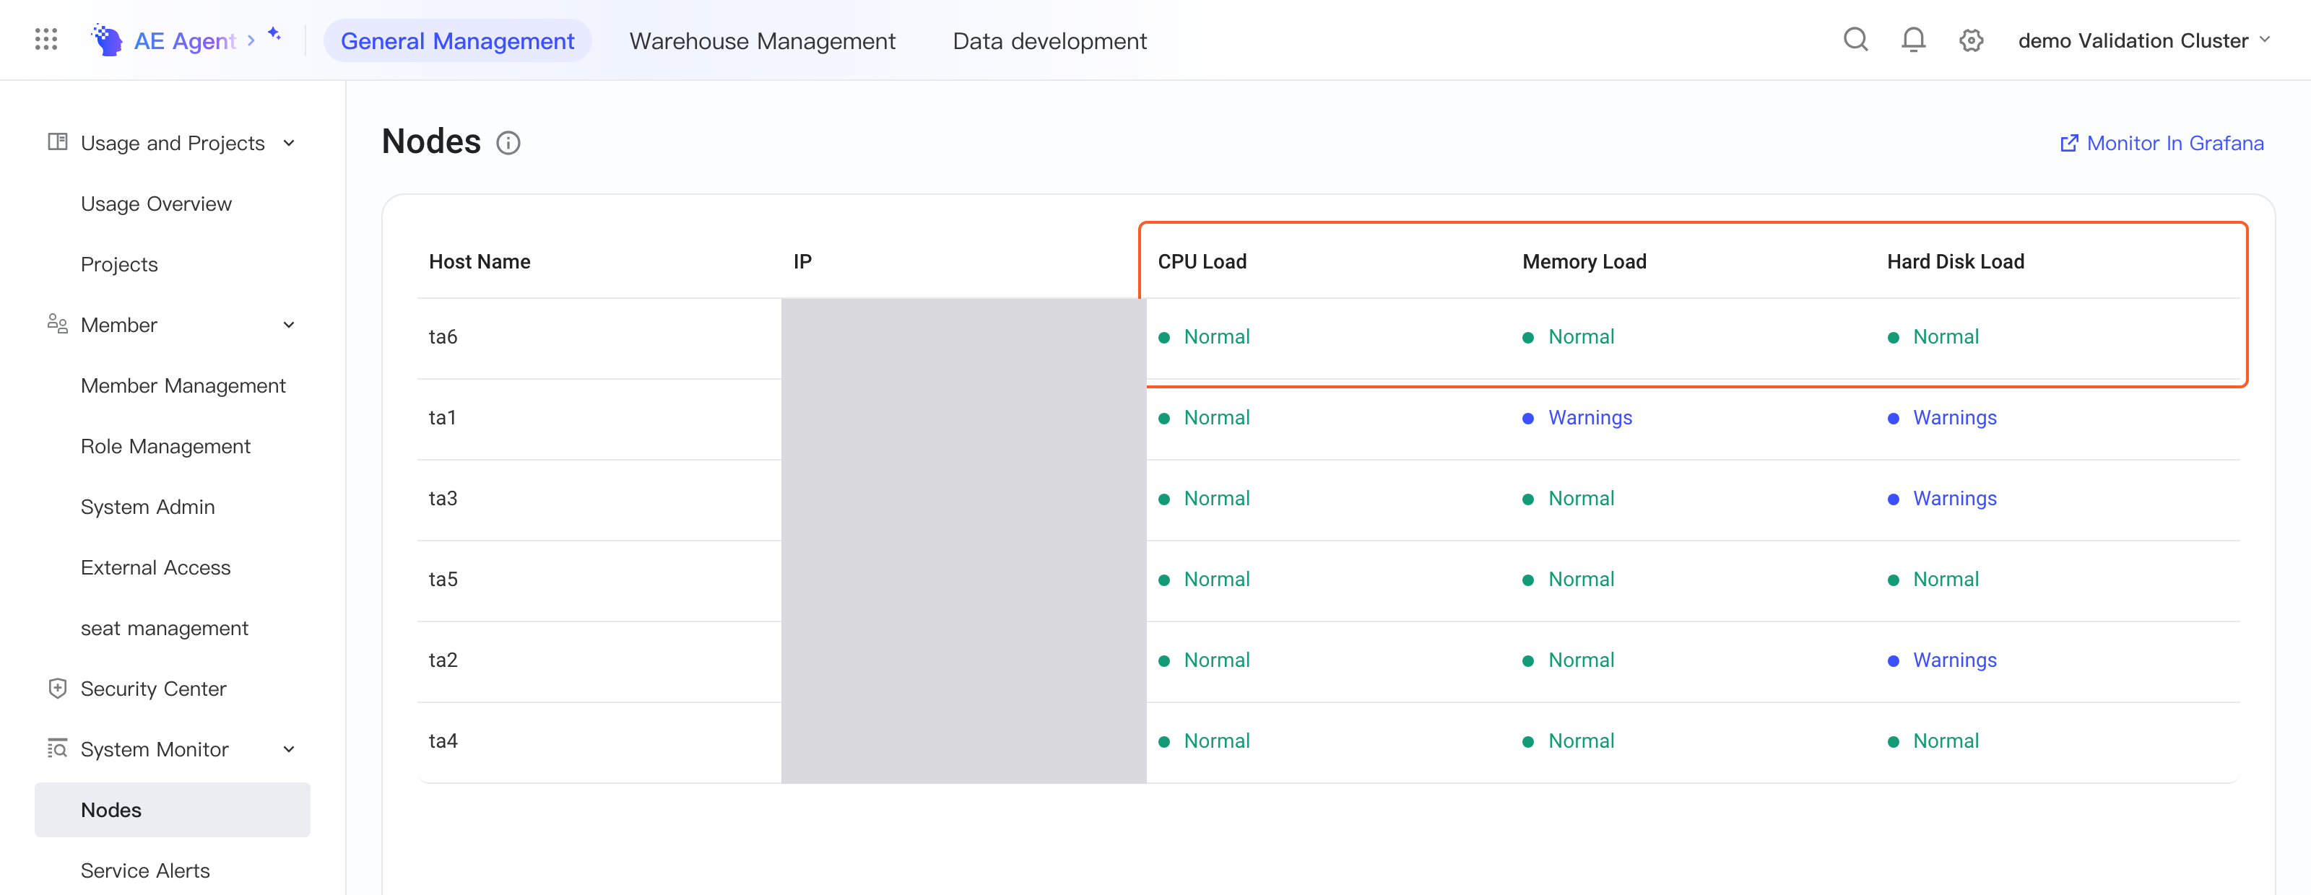The height and width of the screenshot is (895, 2311).
Task: Click host name ta6 in the table
Action: click(x=442, y=336)
